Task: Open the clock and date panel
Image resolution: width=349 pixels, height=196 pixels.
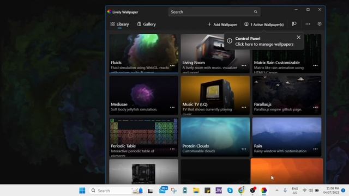Action: coord(331,191)
